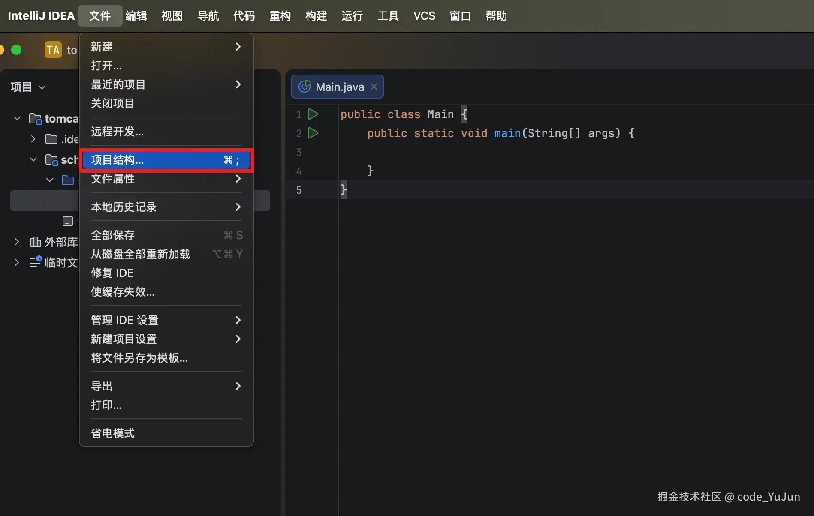814x516 pixels.
Task: Run the main method from line 2 gutter
Action: (313, 133)
